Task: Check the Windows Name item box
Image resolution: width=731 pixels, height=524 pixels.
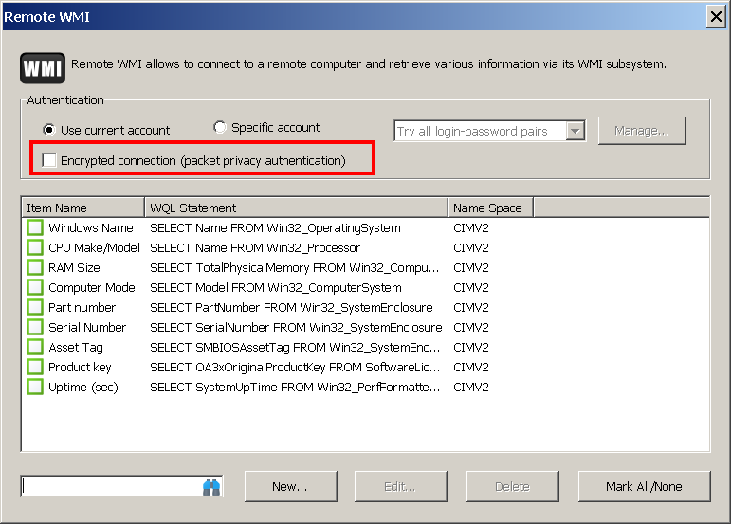Action: tap(35, 228)
